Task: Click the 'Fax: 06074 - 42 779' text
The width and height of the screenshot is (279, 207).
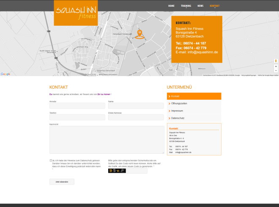Action: (191, 48)
